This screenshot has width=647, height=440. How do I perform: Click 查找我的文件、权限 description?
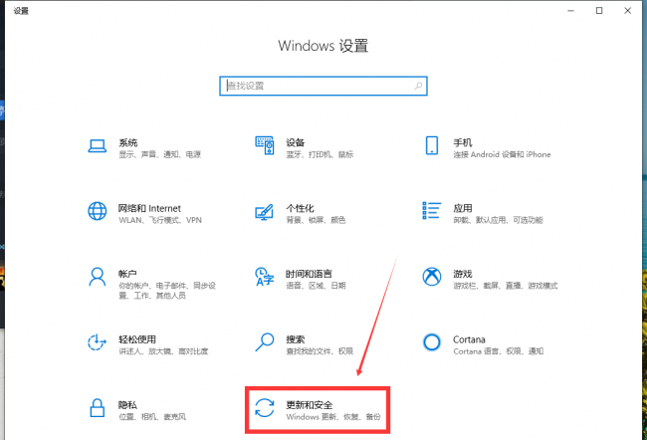tap(320, 351)
